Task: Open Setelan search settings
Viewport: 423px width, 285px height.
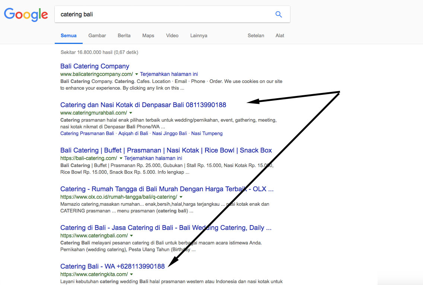Action: pyautogui.click(x=256, y=36)
